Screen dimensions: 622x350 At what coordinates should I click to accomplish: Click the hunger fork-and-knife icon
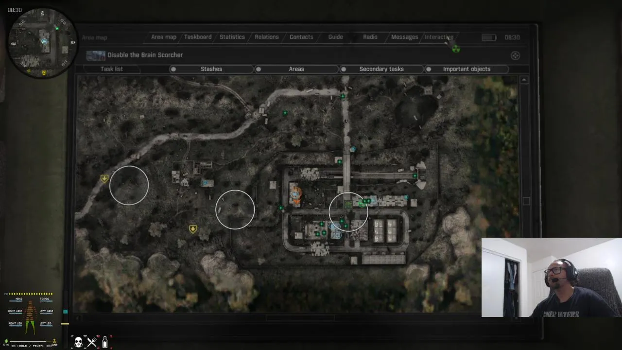click(92, 342)
